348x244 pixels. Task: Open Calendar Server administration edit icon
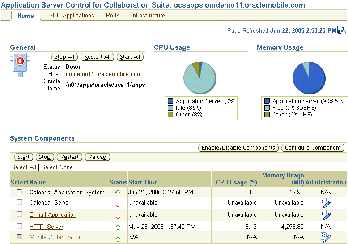click(326, 203)
